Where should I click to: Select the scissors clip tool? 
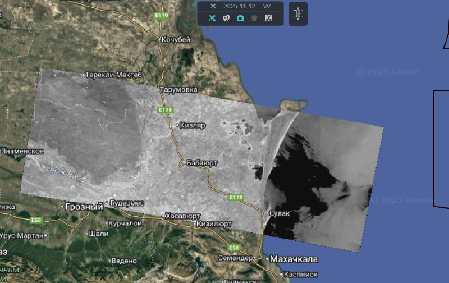[268, 18]
